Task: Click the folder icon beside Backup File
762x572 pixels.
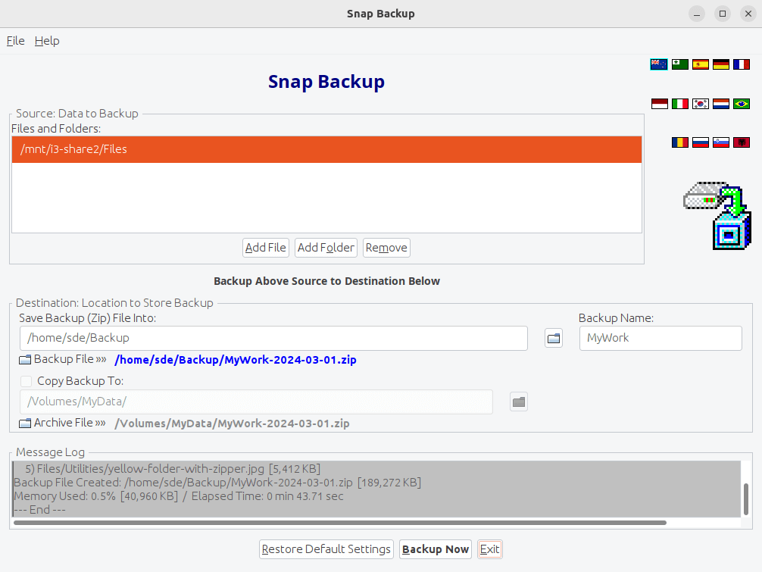Action: click(x=25, y=360)
